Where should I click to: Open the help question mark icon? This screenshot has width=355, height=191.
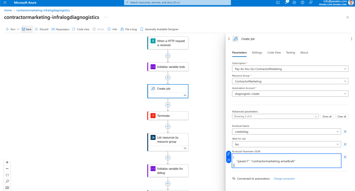click(302, 2)
